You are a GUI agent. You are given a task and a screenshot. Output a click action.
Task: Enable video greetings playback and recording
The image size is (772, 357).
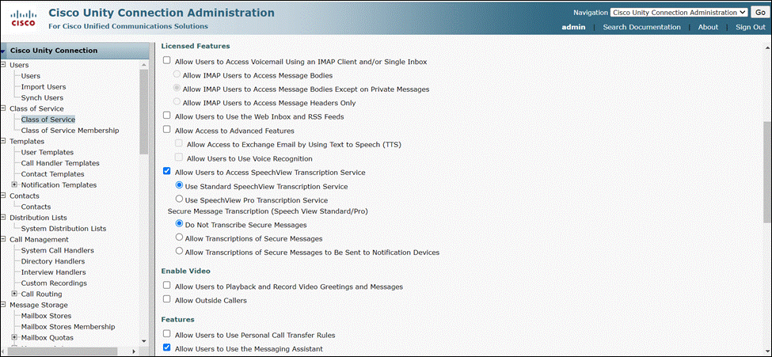pos(166,286)
